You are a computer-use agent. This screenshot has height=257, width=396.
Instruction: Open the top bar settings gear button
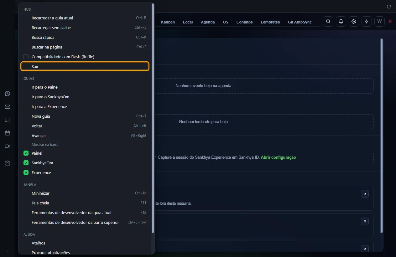coord(354,22)
